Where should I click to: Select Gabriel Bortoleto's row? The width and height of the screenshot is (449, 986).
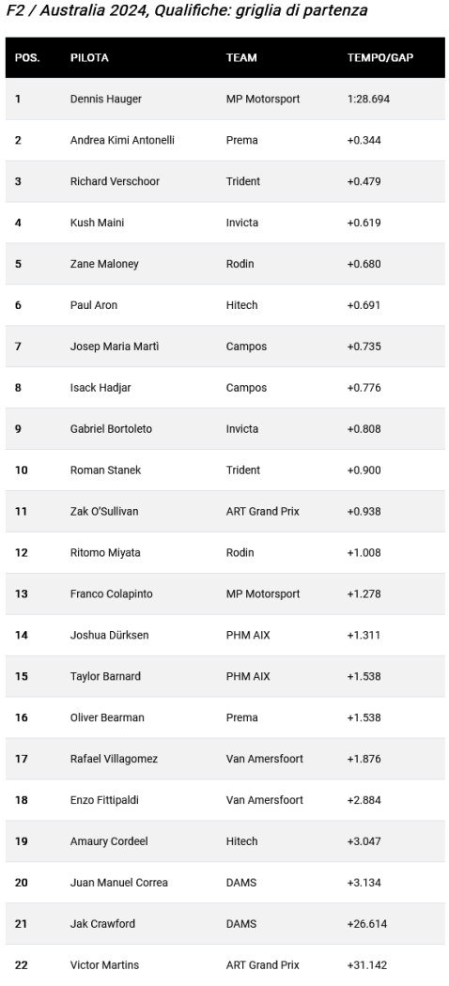pyautogui.click(x=225, y=429)
